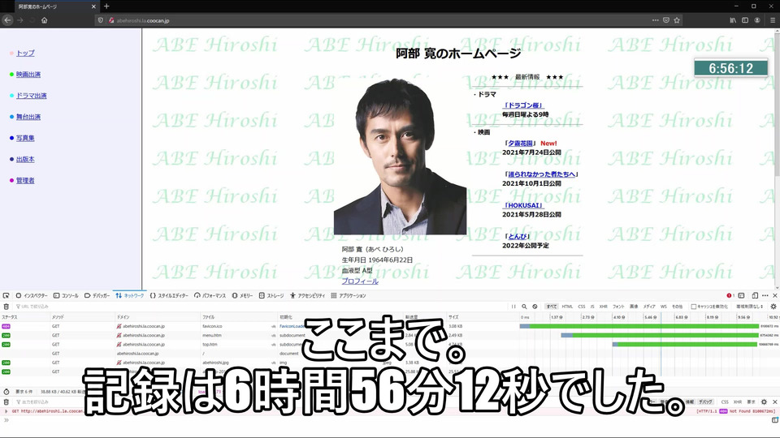Open the ドラマ出演 link
780x438 pixels.
point(32,96)
